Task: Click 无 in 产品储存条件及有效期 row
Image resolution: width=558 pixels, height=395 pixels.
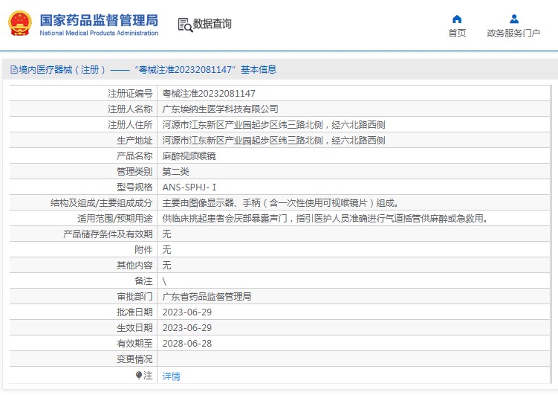Action: pos(166,234)
